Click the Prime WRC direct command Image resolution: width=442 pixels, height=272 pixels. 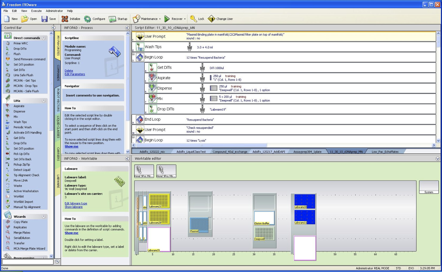[21, 43]
